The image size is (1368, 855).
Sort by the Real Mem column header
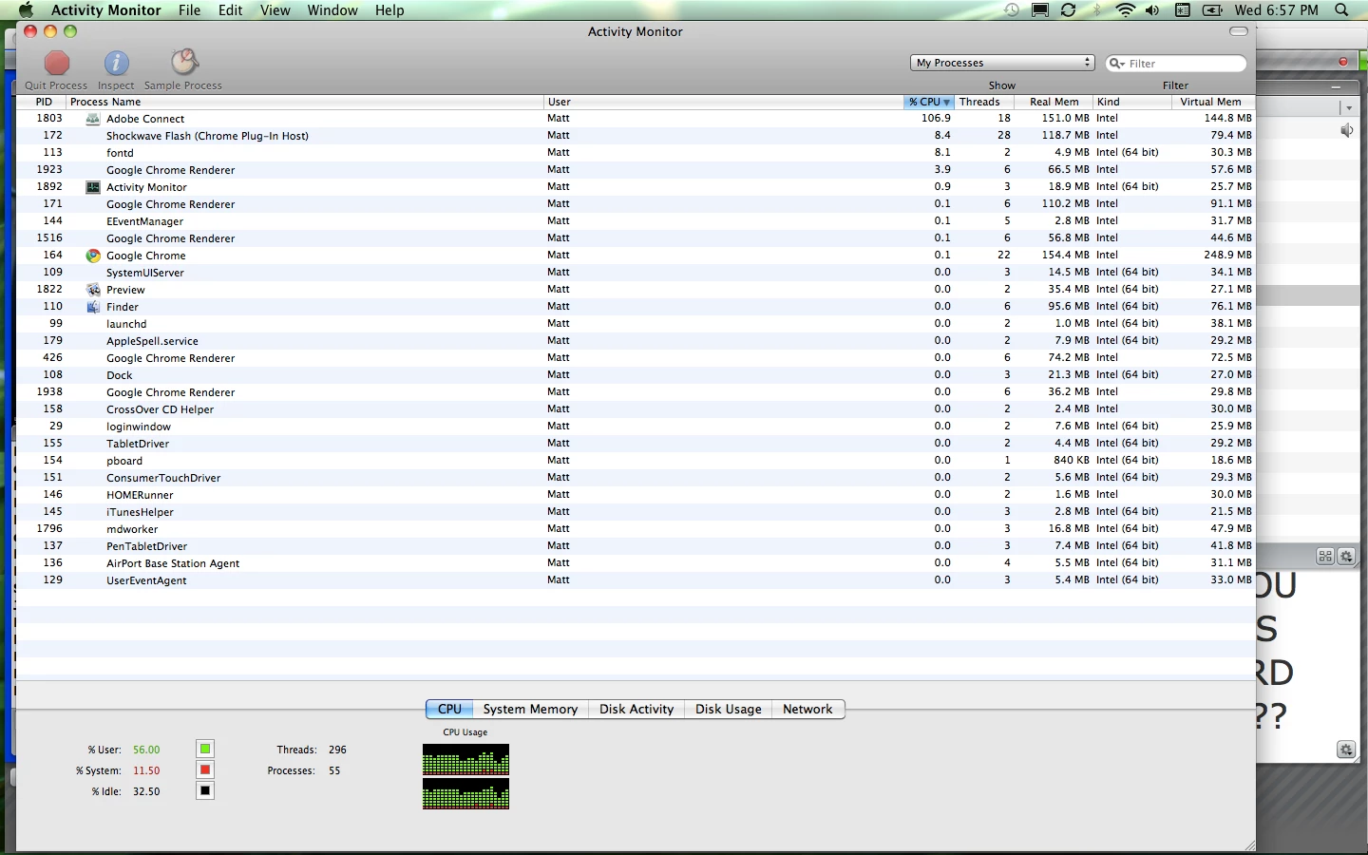tap(1054, 102)
